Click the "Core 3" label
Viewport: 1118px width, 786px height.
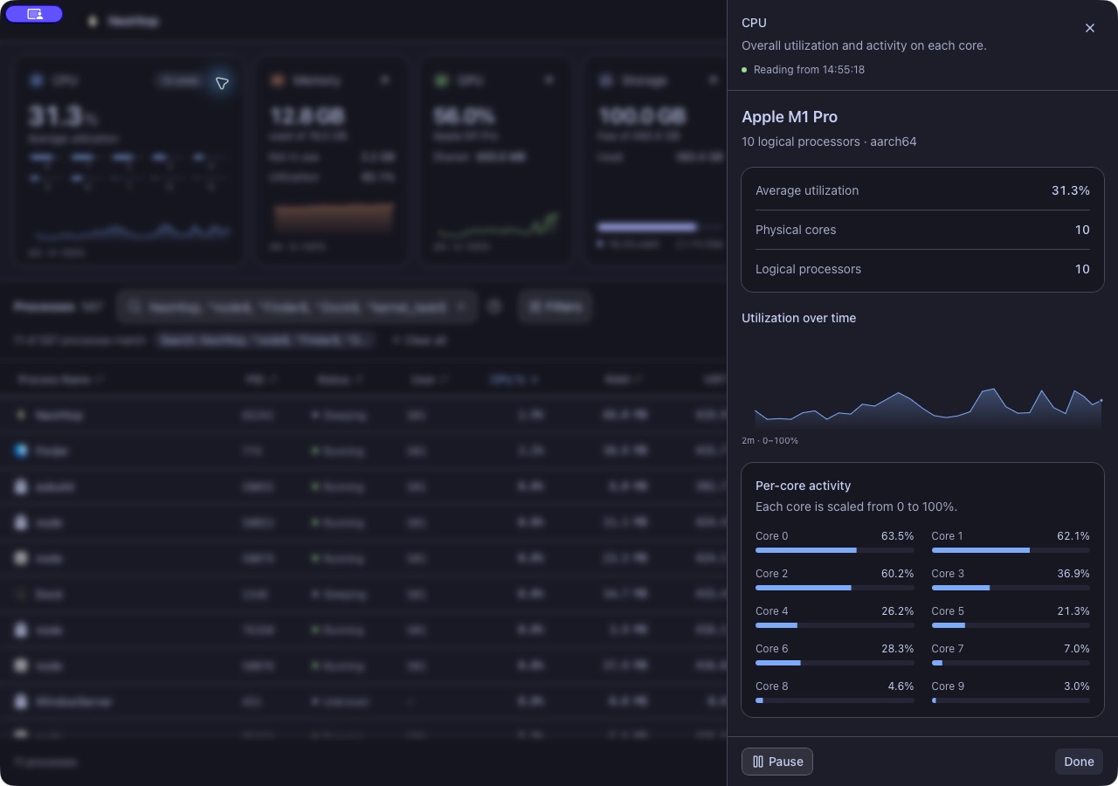tap(948, 574)
